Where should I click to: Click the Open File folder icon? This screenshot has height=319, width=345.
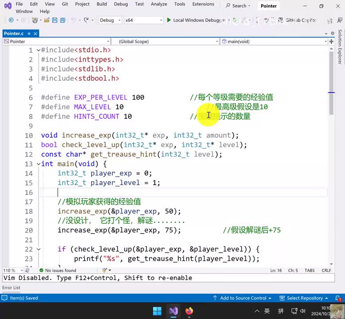pos(47,20)
